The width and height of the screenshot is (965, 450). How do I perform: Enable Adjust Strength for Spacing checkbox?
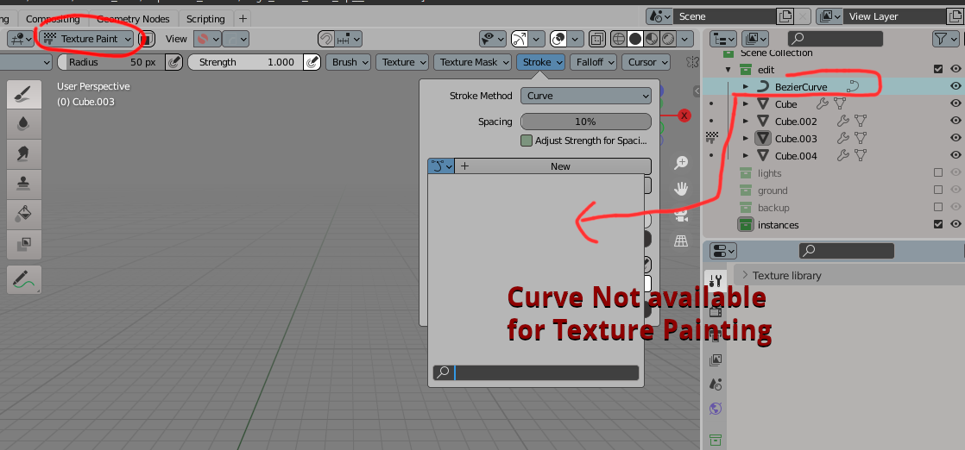click(527, 141)
